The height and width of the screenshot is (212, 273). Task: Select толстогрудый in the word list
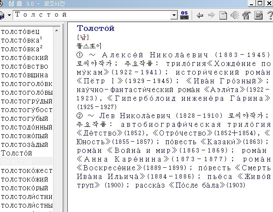[27, 101]
